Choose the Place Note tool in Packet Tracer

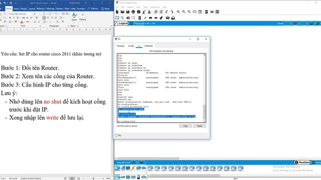coord(139,18)
